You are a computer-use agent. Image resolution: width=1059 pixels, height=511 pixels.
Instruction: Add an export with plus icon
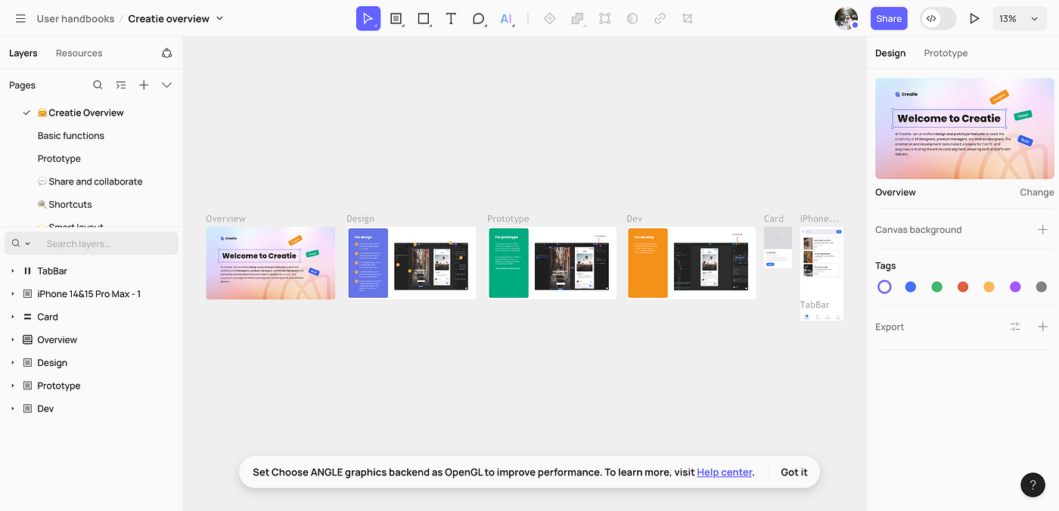pyautogui.click(x=1042, y=327)
